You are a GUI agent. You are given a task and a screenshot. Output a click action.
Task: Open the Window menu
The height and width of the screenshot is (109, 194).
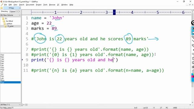65,5
